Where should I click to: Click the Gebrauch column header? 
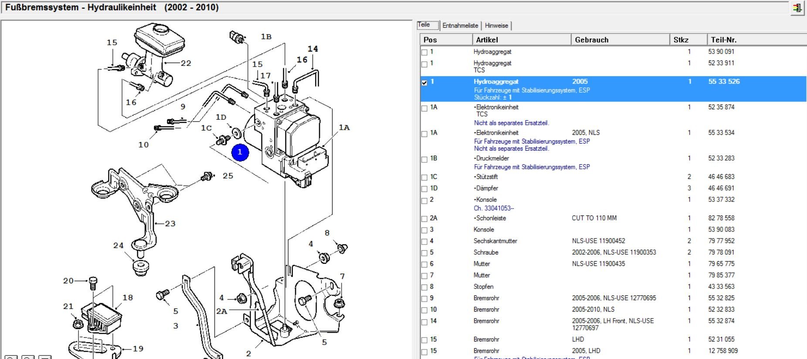(x=621, y=40)
